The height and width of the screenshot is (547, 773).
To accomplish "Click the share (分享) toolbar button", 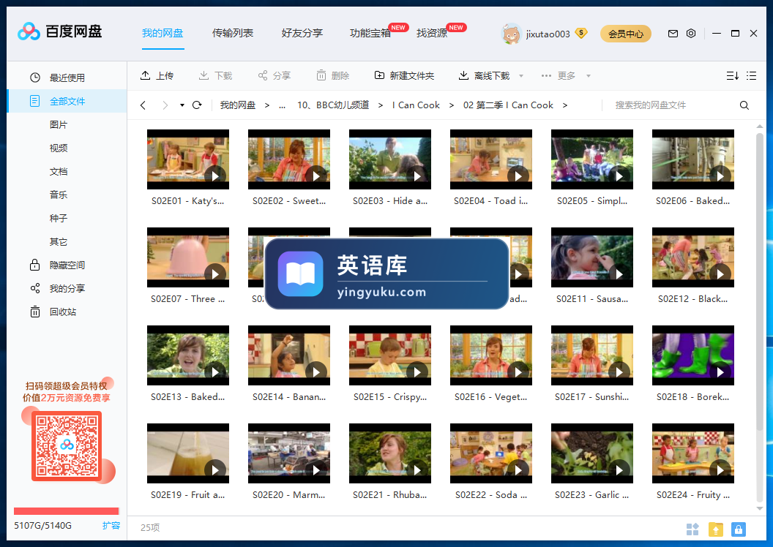I will point(274,76).
